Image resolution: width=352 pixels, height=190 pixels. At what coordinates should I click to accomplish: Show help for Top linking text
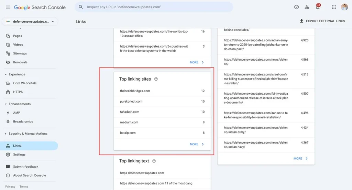(x=154, y=161)
